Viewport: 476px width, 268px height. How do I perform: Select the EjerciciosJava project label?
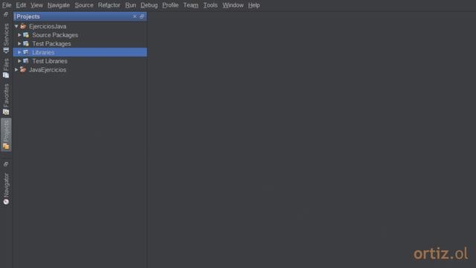coord(48,27)
